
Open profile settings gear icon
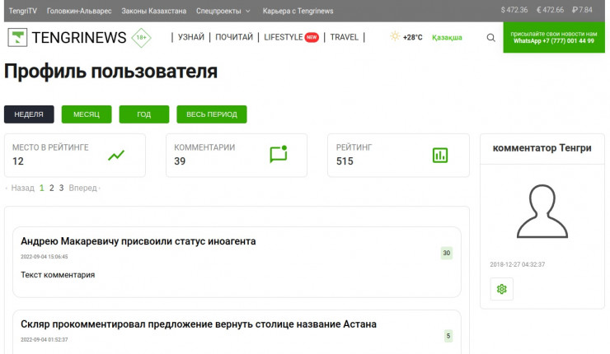tap(502, 289)
